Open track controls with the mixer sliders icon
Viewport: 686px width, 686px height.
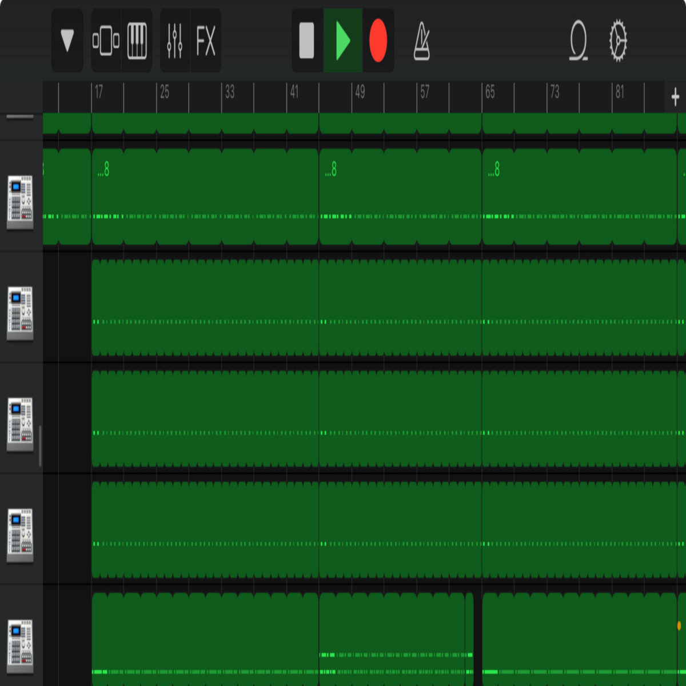[x=175, y=41]
